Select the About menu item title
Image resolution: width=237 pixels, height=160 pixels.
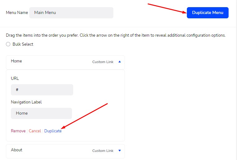coord(17,150)
